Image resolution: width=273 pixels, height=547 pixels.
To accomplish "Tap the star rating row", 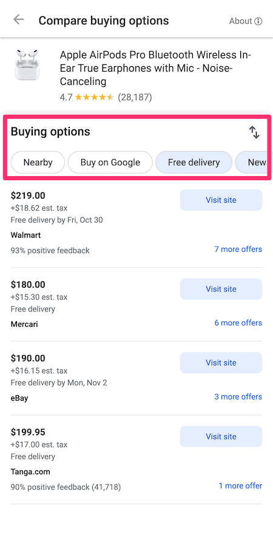I will 106,97.
